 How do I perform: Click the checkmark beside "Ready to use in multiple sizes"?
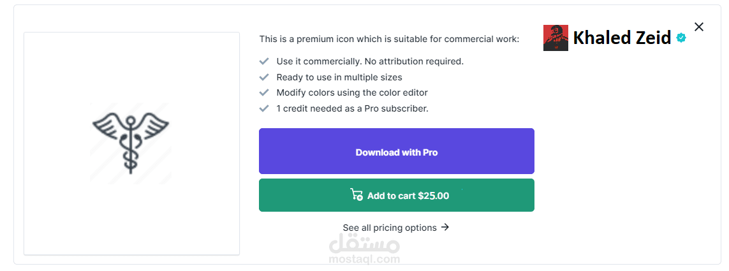point(264,77)
